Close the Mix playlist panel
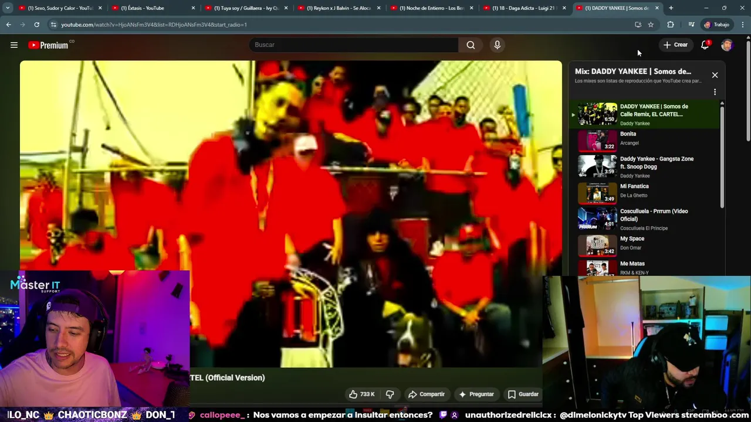Viewport: 751px width, 422px height. (715, 75)
